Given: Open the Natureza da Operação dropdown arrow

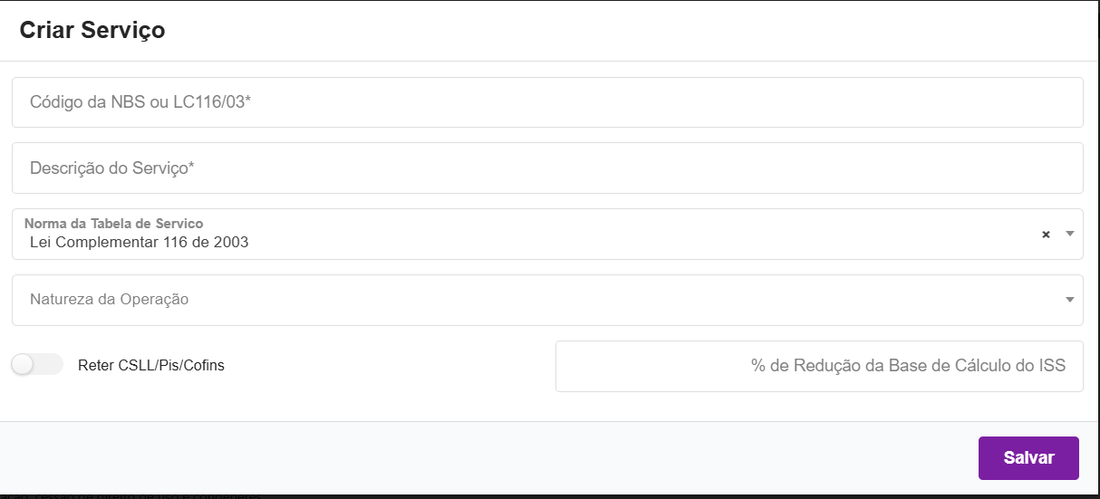Looking at the screenshot, I should tap(1069, 300).
